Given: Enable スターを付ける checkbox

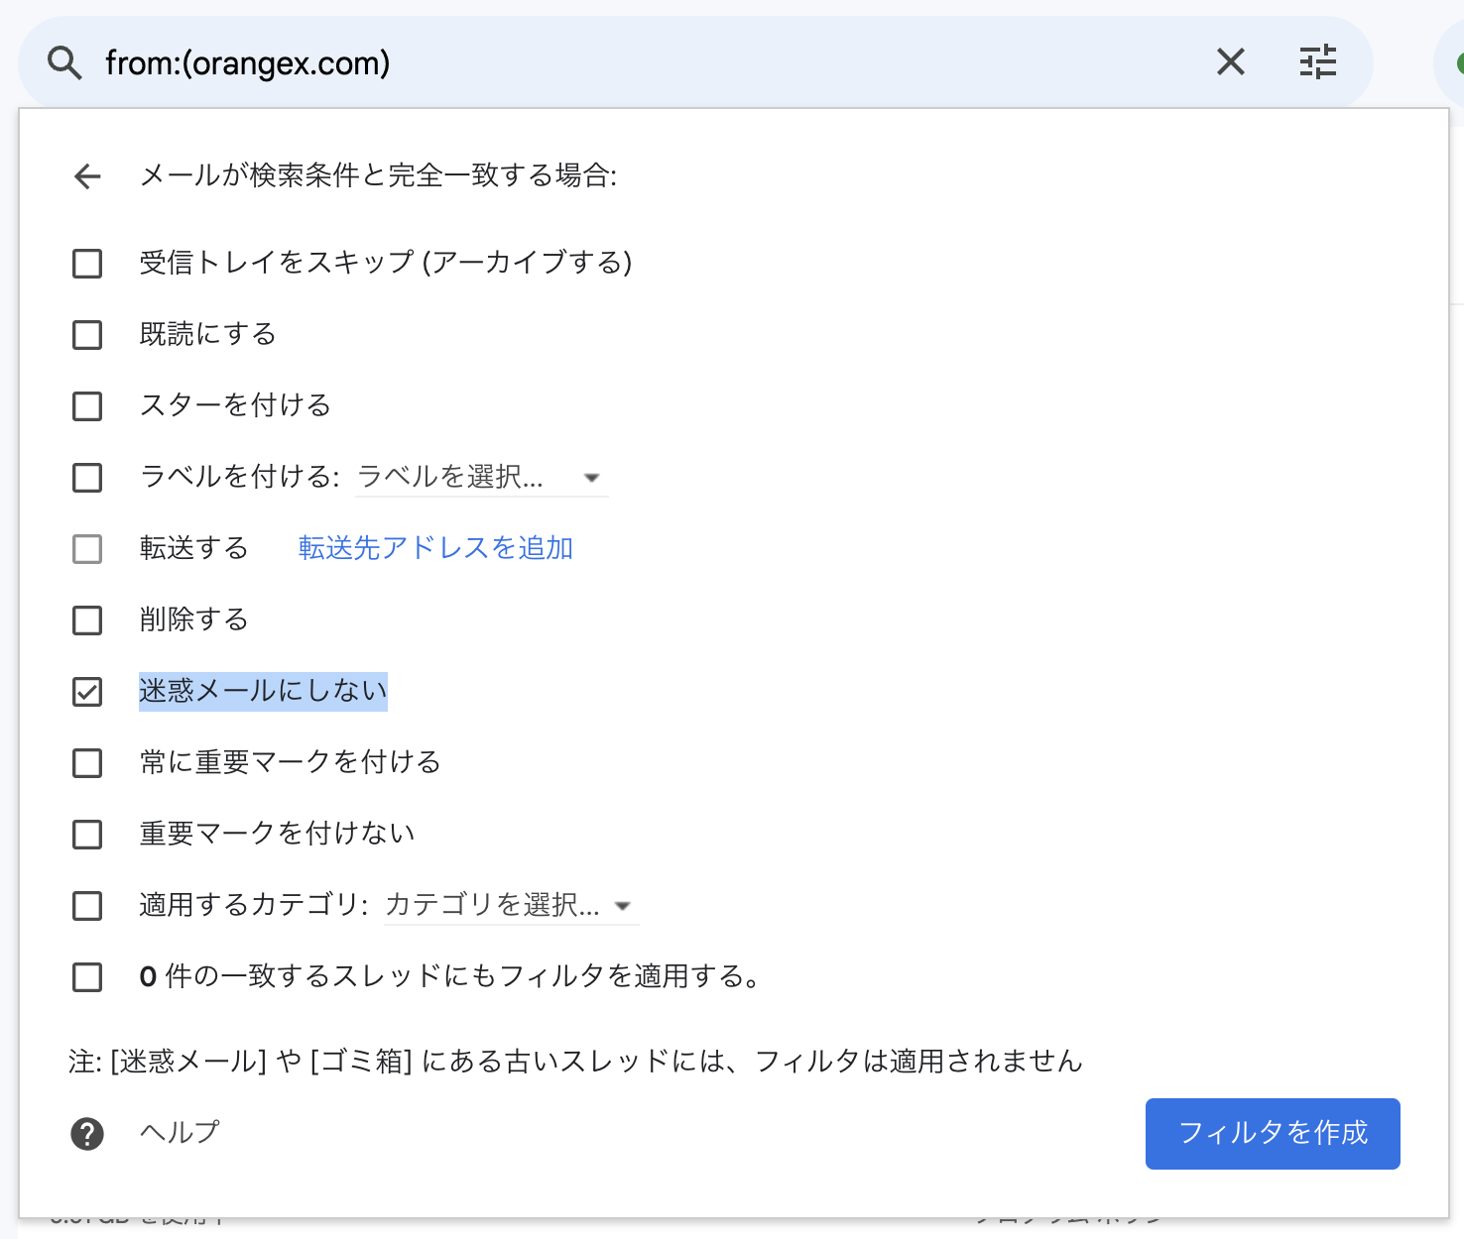Looking at the screenshot, I should click(x=87, y=406).
